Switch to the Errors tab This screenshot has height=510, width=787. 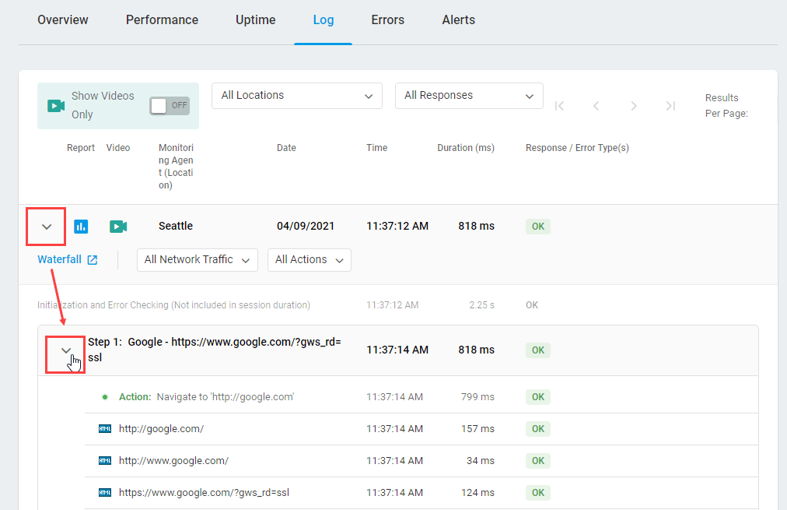[x=387, y=20]
